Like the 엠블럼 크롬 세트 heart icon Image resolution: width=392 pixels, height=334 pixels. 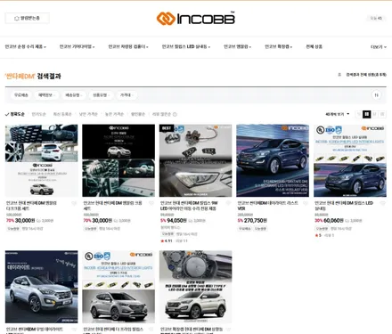151,203
